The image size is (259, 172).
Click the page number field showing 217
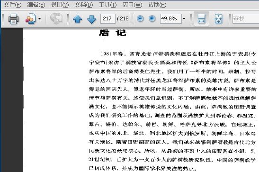107,18
